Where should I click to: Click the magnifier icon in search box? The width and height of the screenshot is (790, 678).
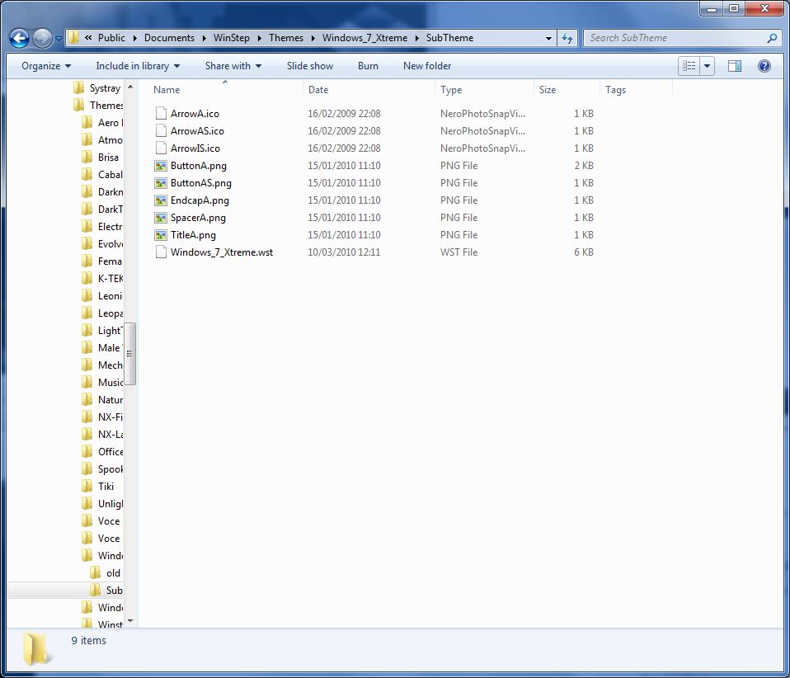(772, 38)
